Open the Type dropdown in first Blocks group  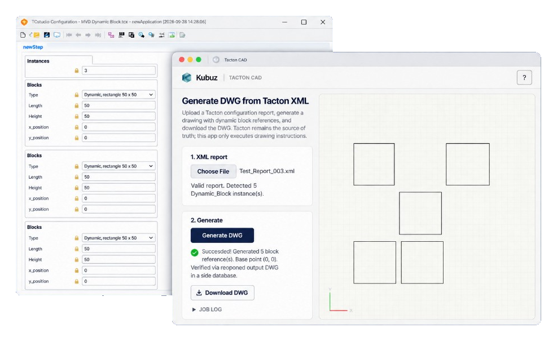click(119, 95)
